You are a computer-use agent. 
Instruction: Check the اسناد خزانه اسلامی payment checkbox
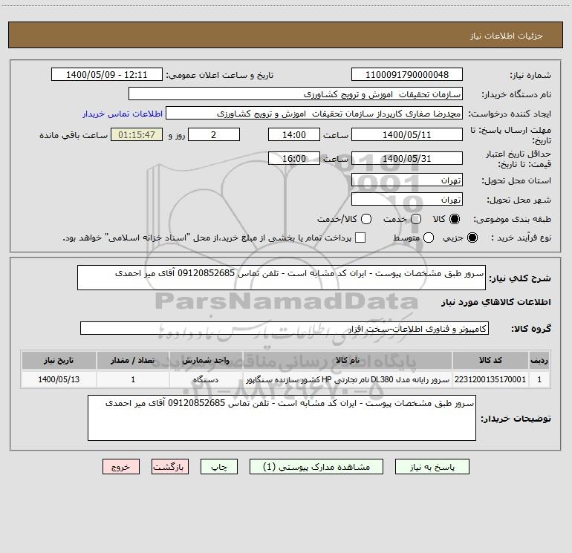point(360,238)
